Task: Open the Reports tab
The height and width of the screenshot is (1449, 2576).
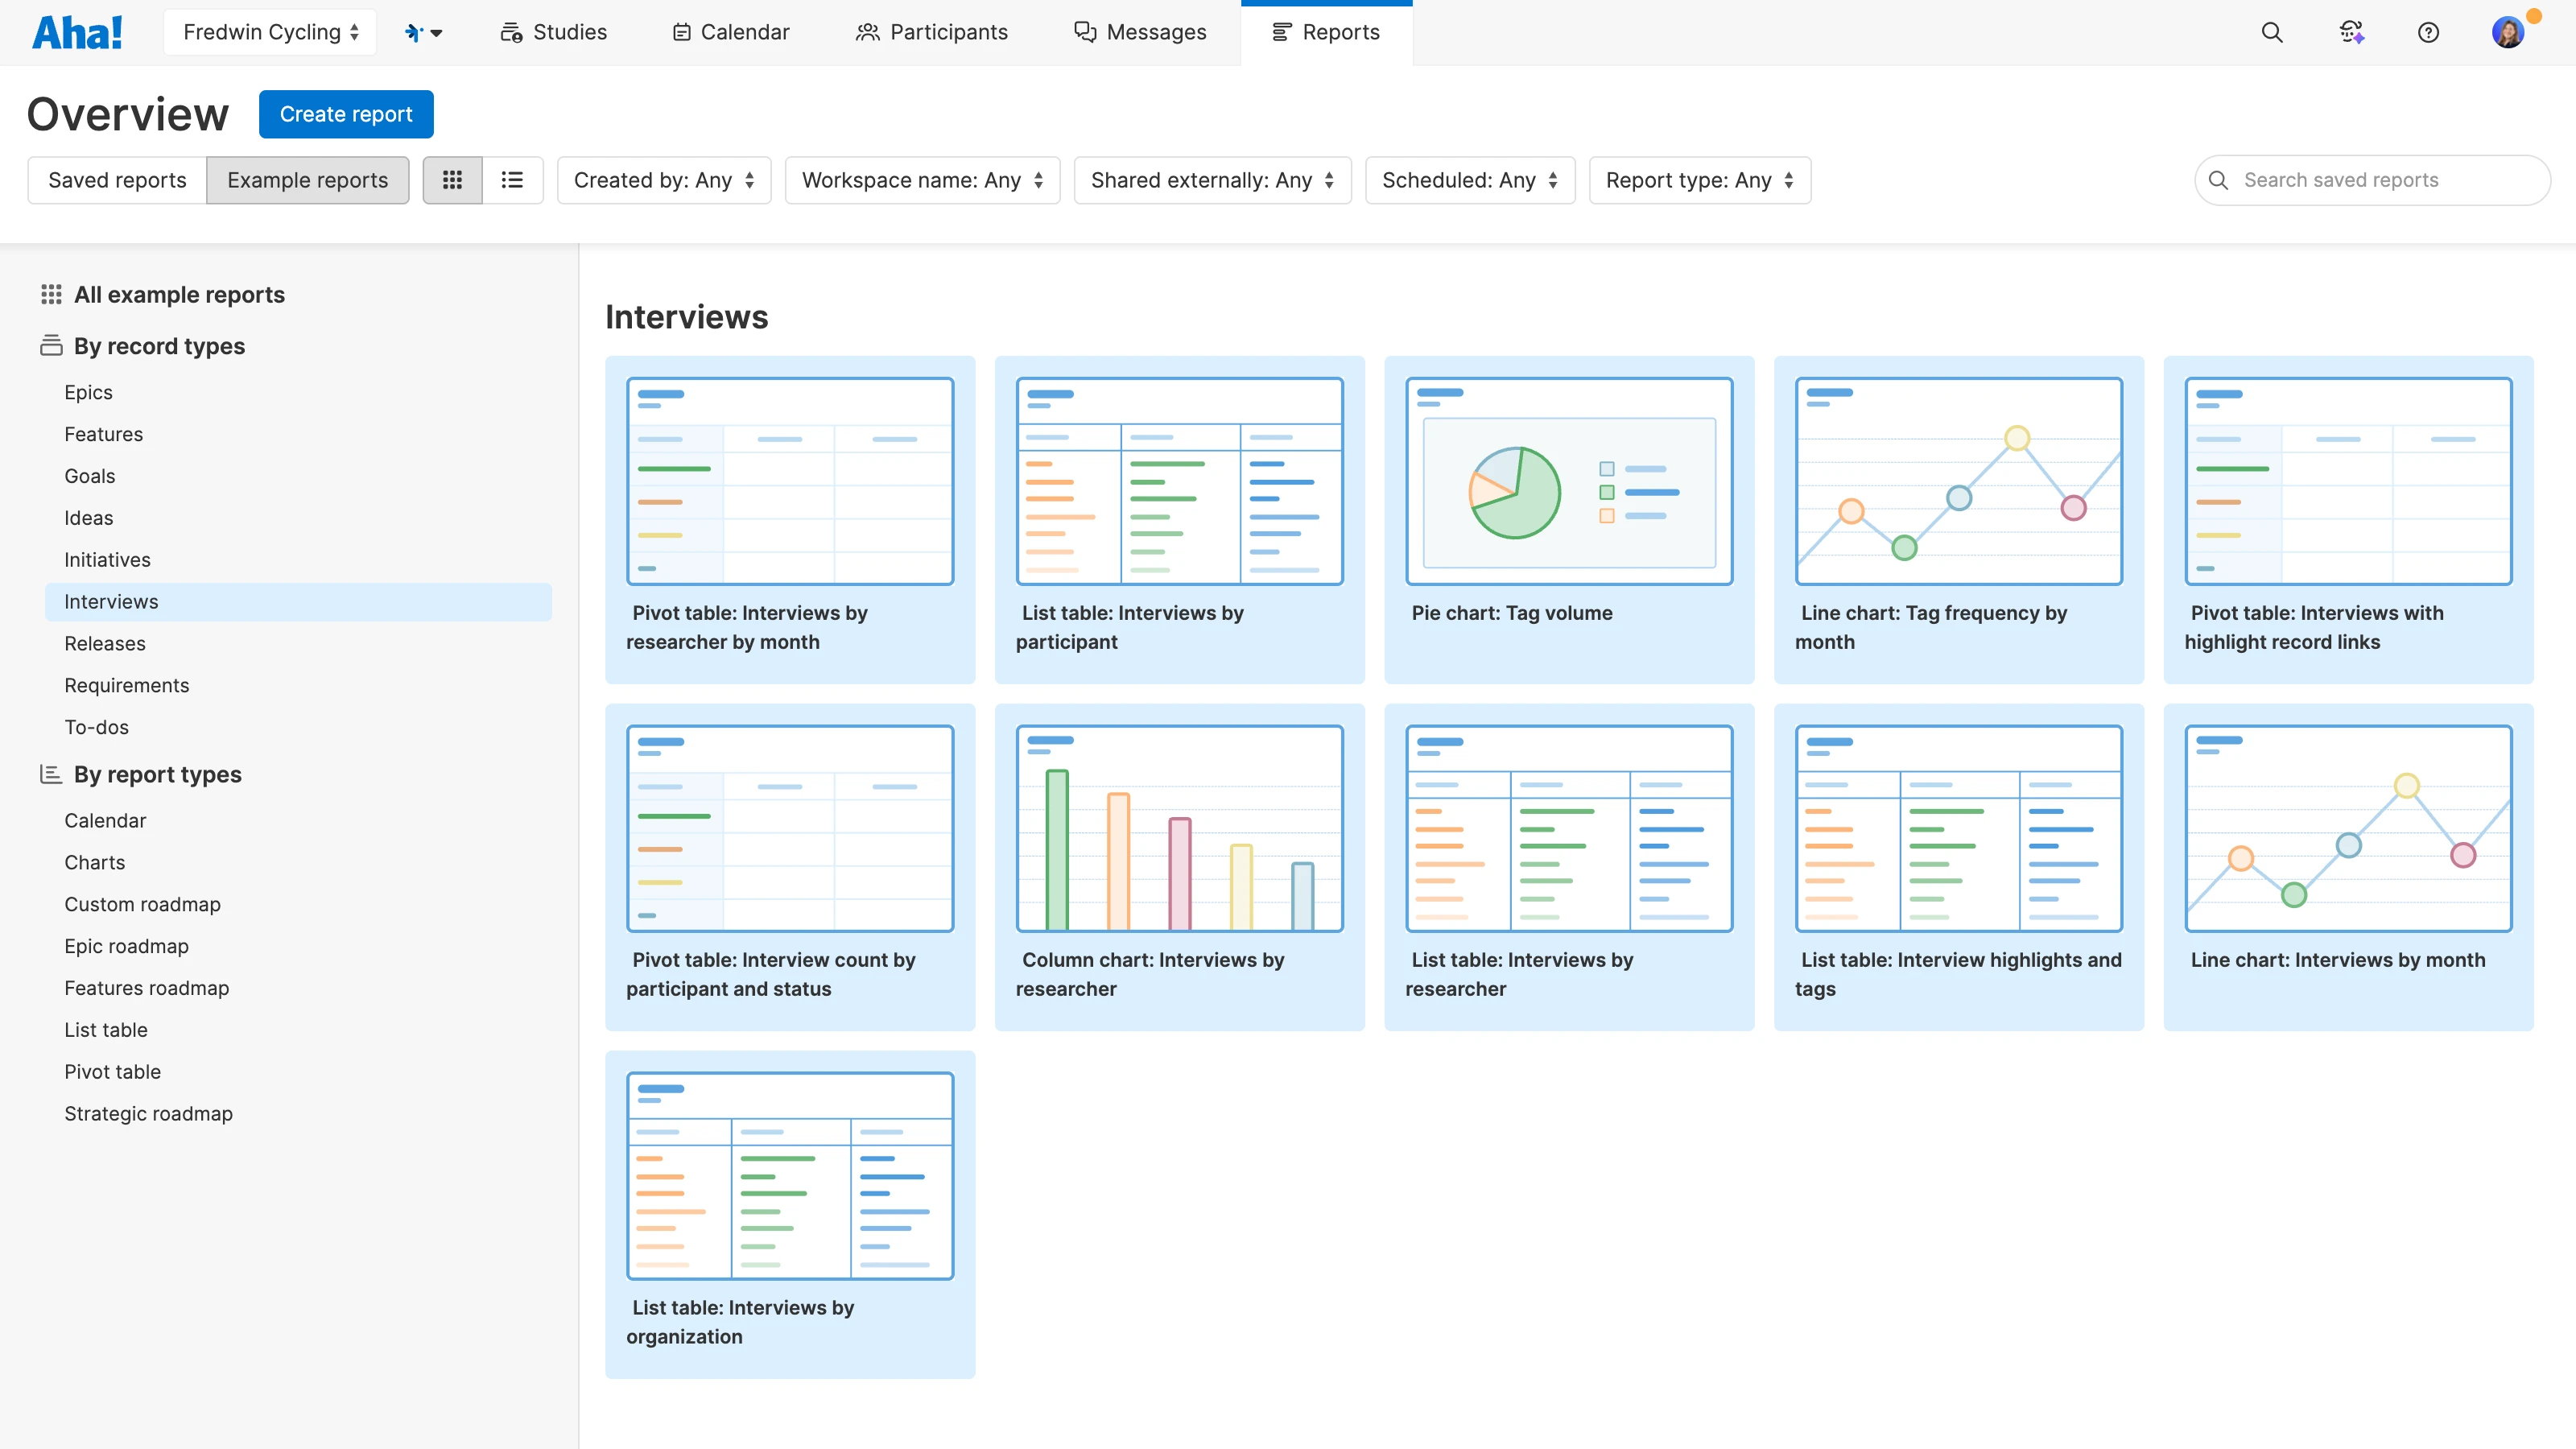Action: click(1326, 32)
